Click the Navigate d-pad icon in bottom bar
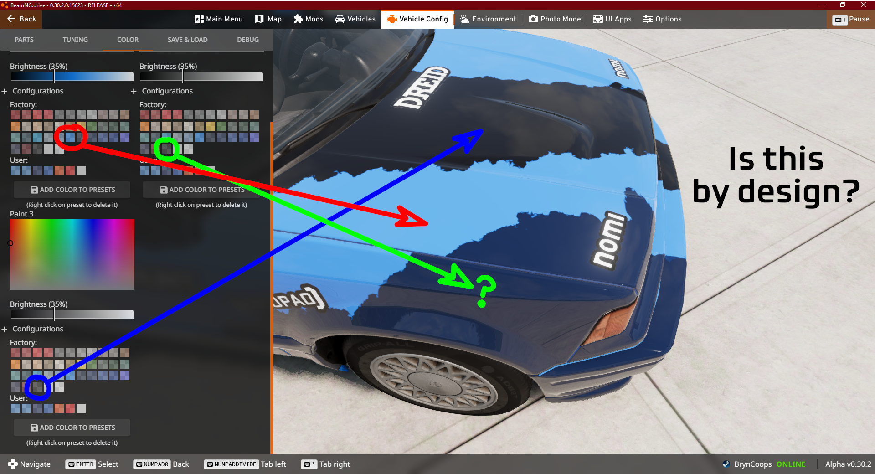 12,464
